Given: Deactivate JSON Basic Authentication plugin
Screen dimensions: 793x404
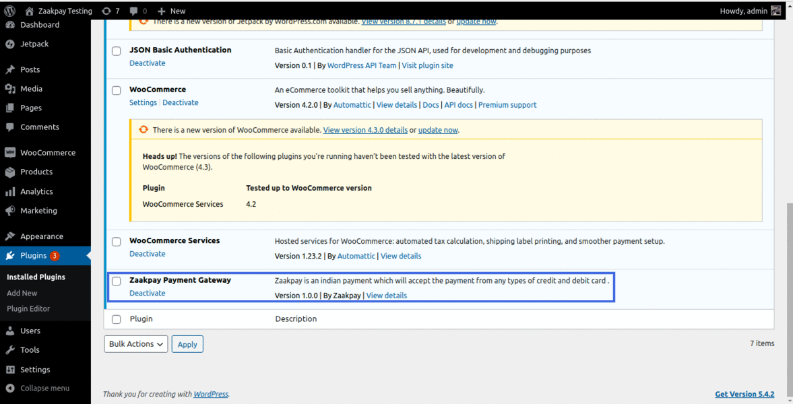Looking at the screenshot, I should 147,63.
